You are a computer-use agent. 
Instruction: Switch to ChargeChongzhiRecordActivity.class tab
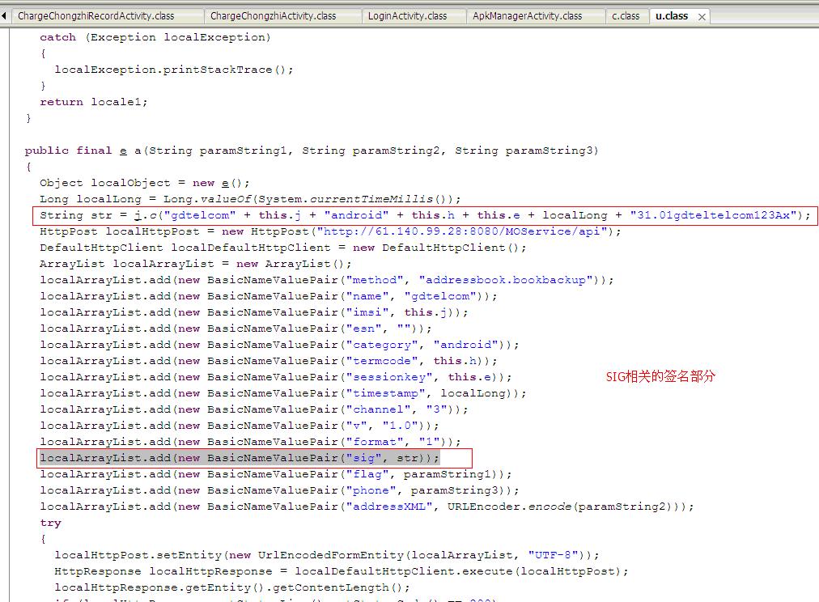click(x=96, y=16)
